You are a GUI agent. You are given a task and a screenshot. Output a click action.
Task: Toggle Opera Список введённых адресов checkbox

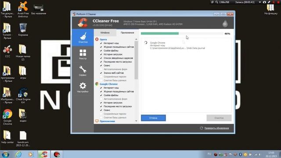[101, 58]
